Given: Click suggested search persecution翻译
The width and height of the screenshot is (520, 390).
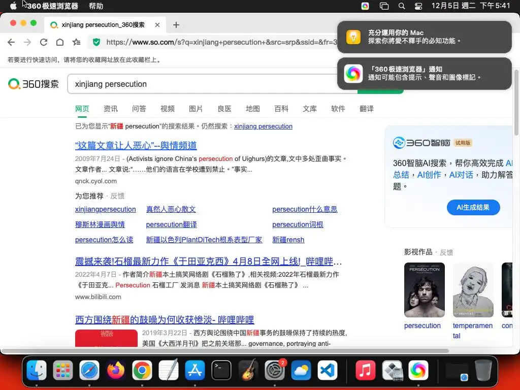Looking at the screenshot, I should (172, 224).
